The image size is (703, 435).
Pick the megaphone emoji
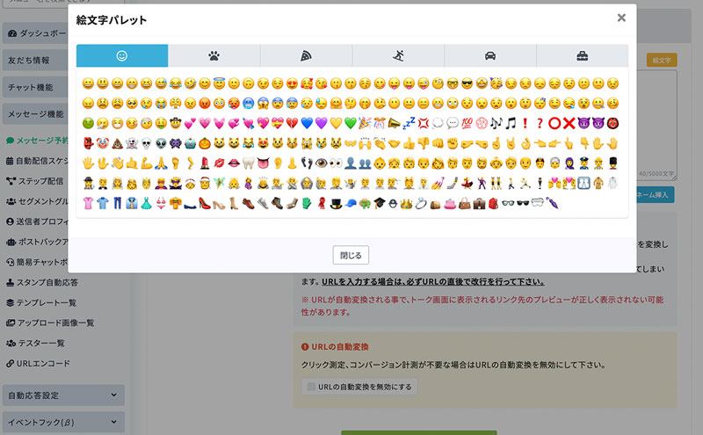(x=394, y=123)
